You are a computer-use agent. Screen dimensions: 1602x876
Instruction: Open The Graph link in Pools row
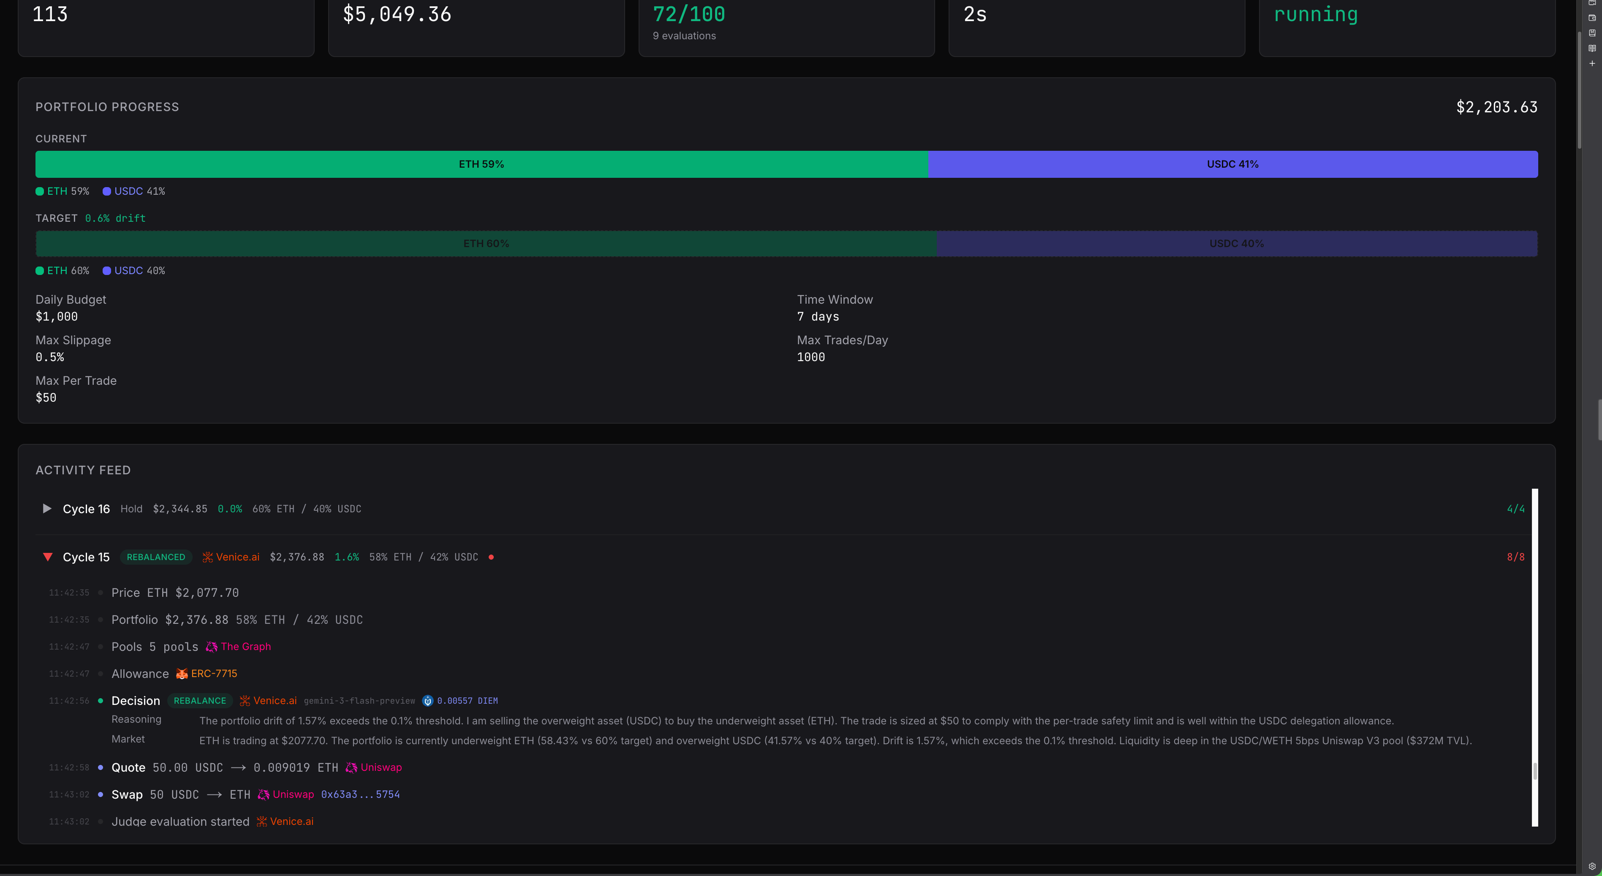tap(246, 647)
